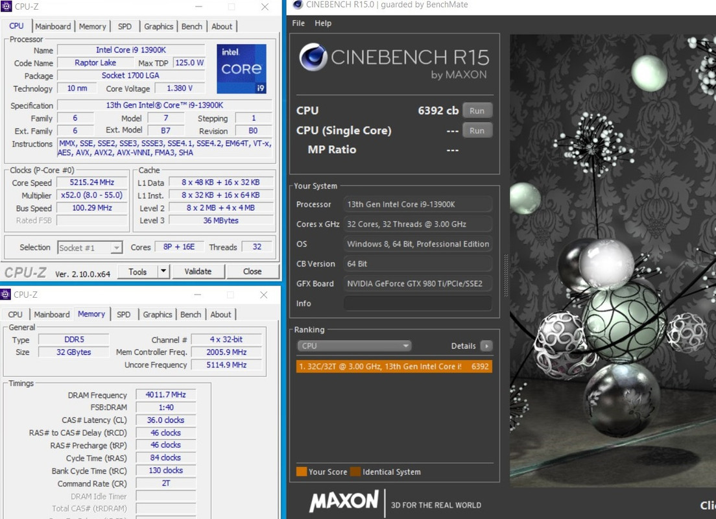Viewport: 716px width, 519px height.
Task: Click the MAXON logo at bottom
Action: coord(344,501)
